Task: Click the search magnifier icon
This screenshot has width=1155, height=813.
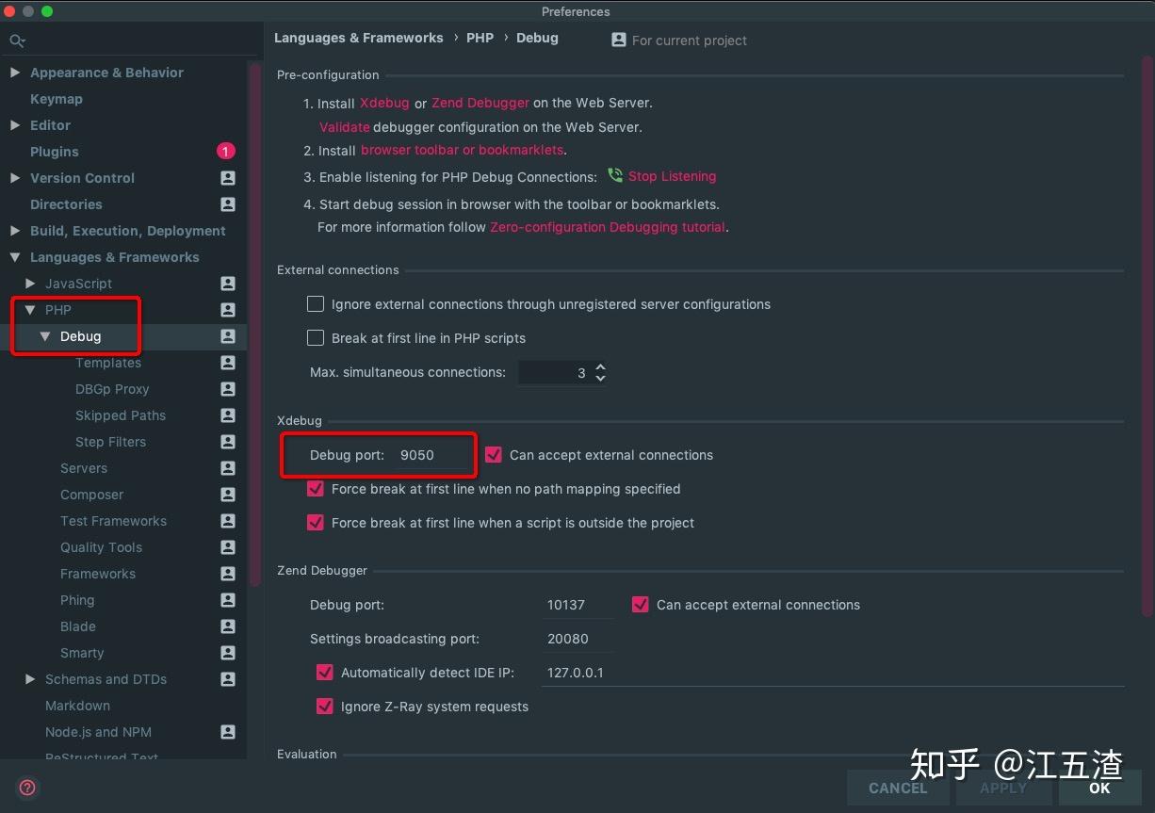Action: pos(17,41)
